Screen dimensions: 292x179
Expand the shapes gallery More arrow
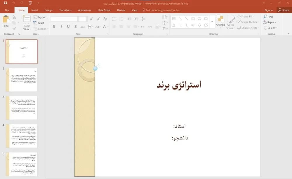pyautogui.click(x=212, y=22)
